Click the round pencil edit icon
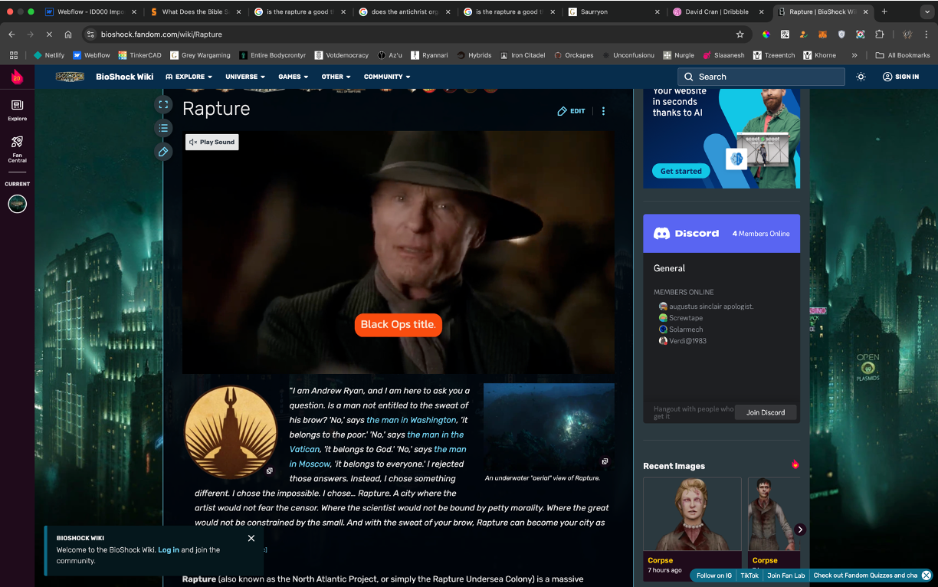The height and width of the screenshot is (587, 938). tap(163, 152)
